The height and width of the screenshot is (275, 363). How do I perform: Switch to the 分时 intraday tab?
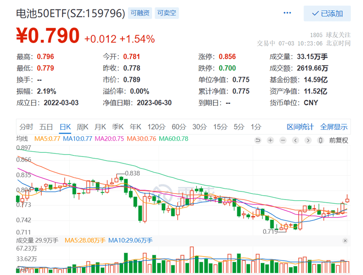[27, 127]
